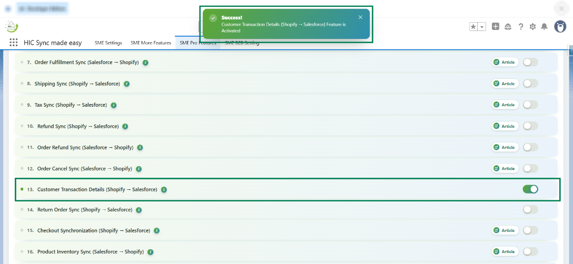Open Article for Order Cancel Sync
This screenshot has height=264, width=573.
pyautogui.click(x=505, y=168)
